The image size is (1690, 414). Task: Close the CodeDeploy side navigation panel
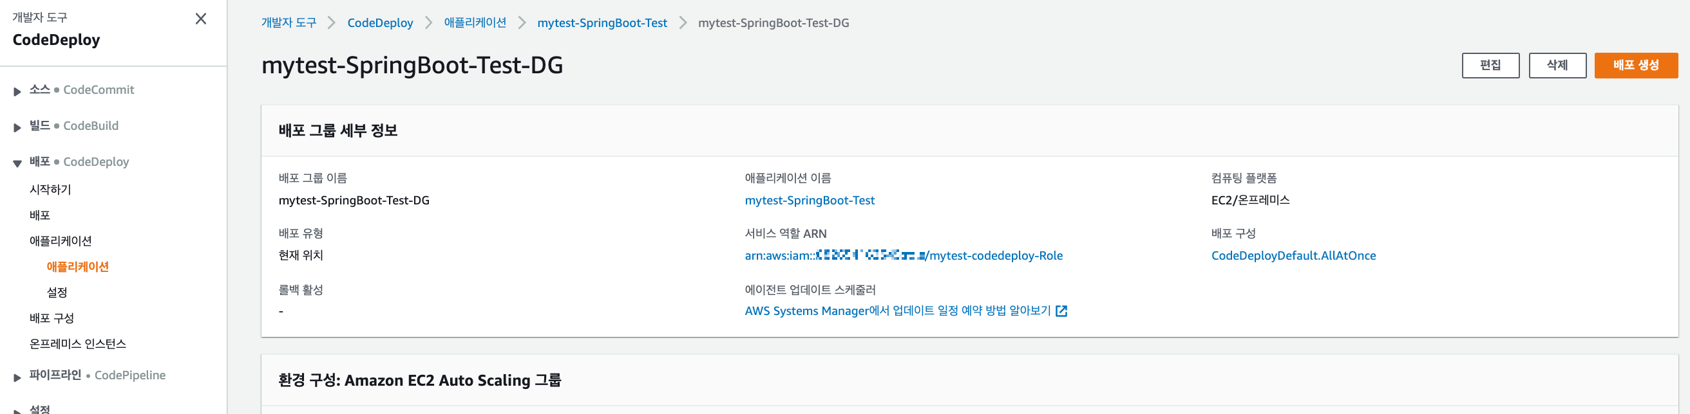tap(201, 19)
